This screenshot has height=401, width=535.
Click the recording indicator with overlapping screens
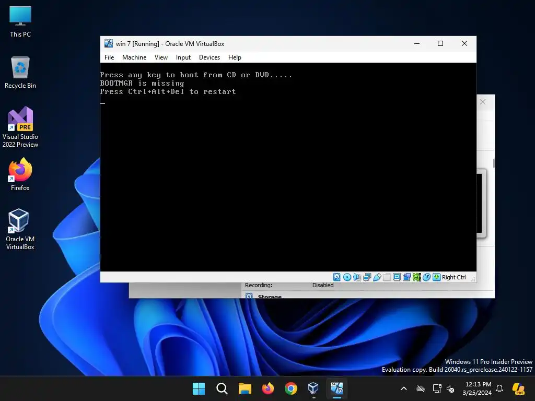click(406, 277)
